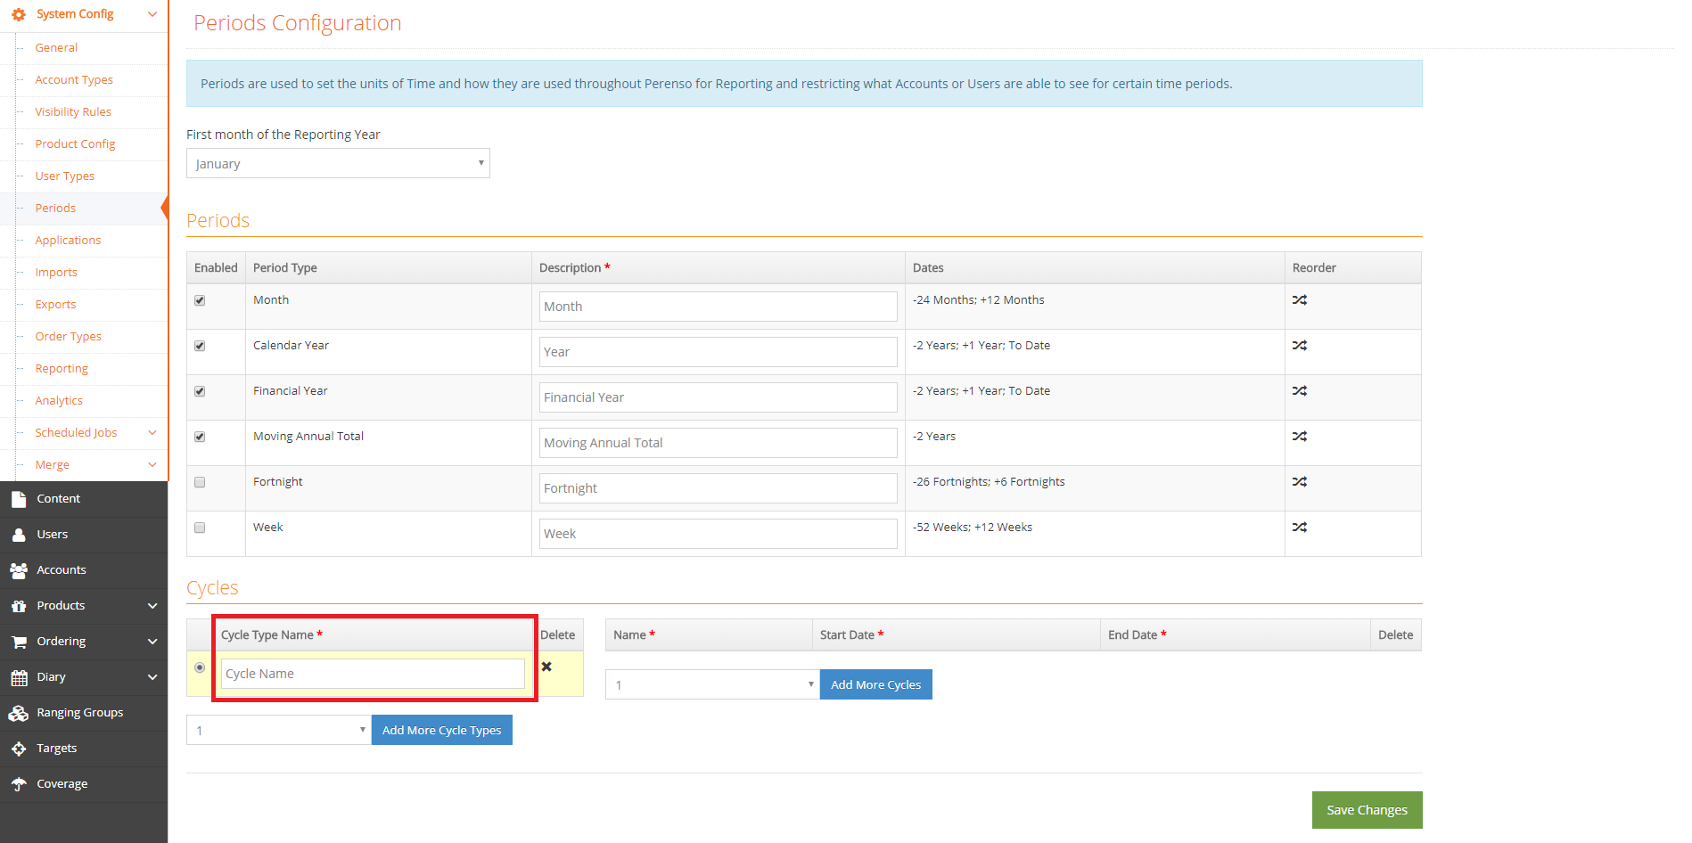This screenshot has height=843, width=1692.
Task: Expand the Products menu chevron
Action: [152, 606]
